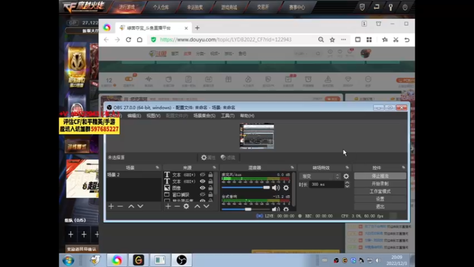The width and height of the screenshot is (474, 267).
Task: Open desktop audio mixer settings gear
Action: pos(286,209)
